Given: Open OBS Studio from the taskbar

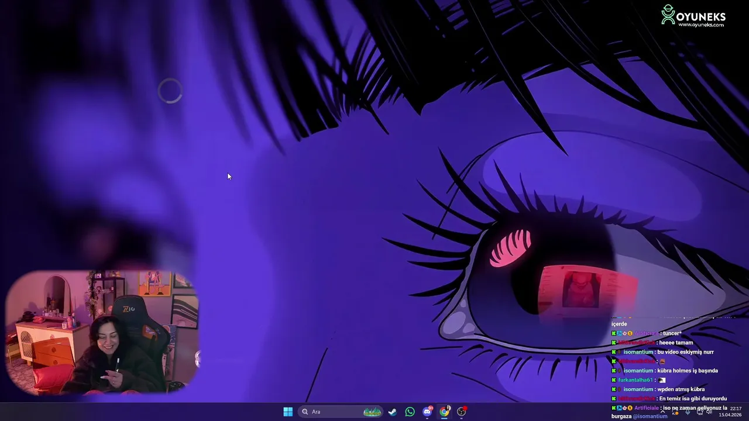Looking at the screenshot, I should (462, 412).
